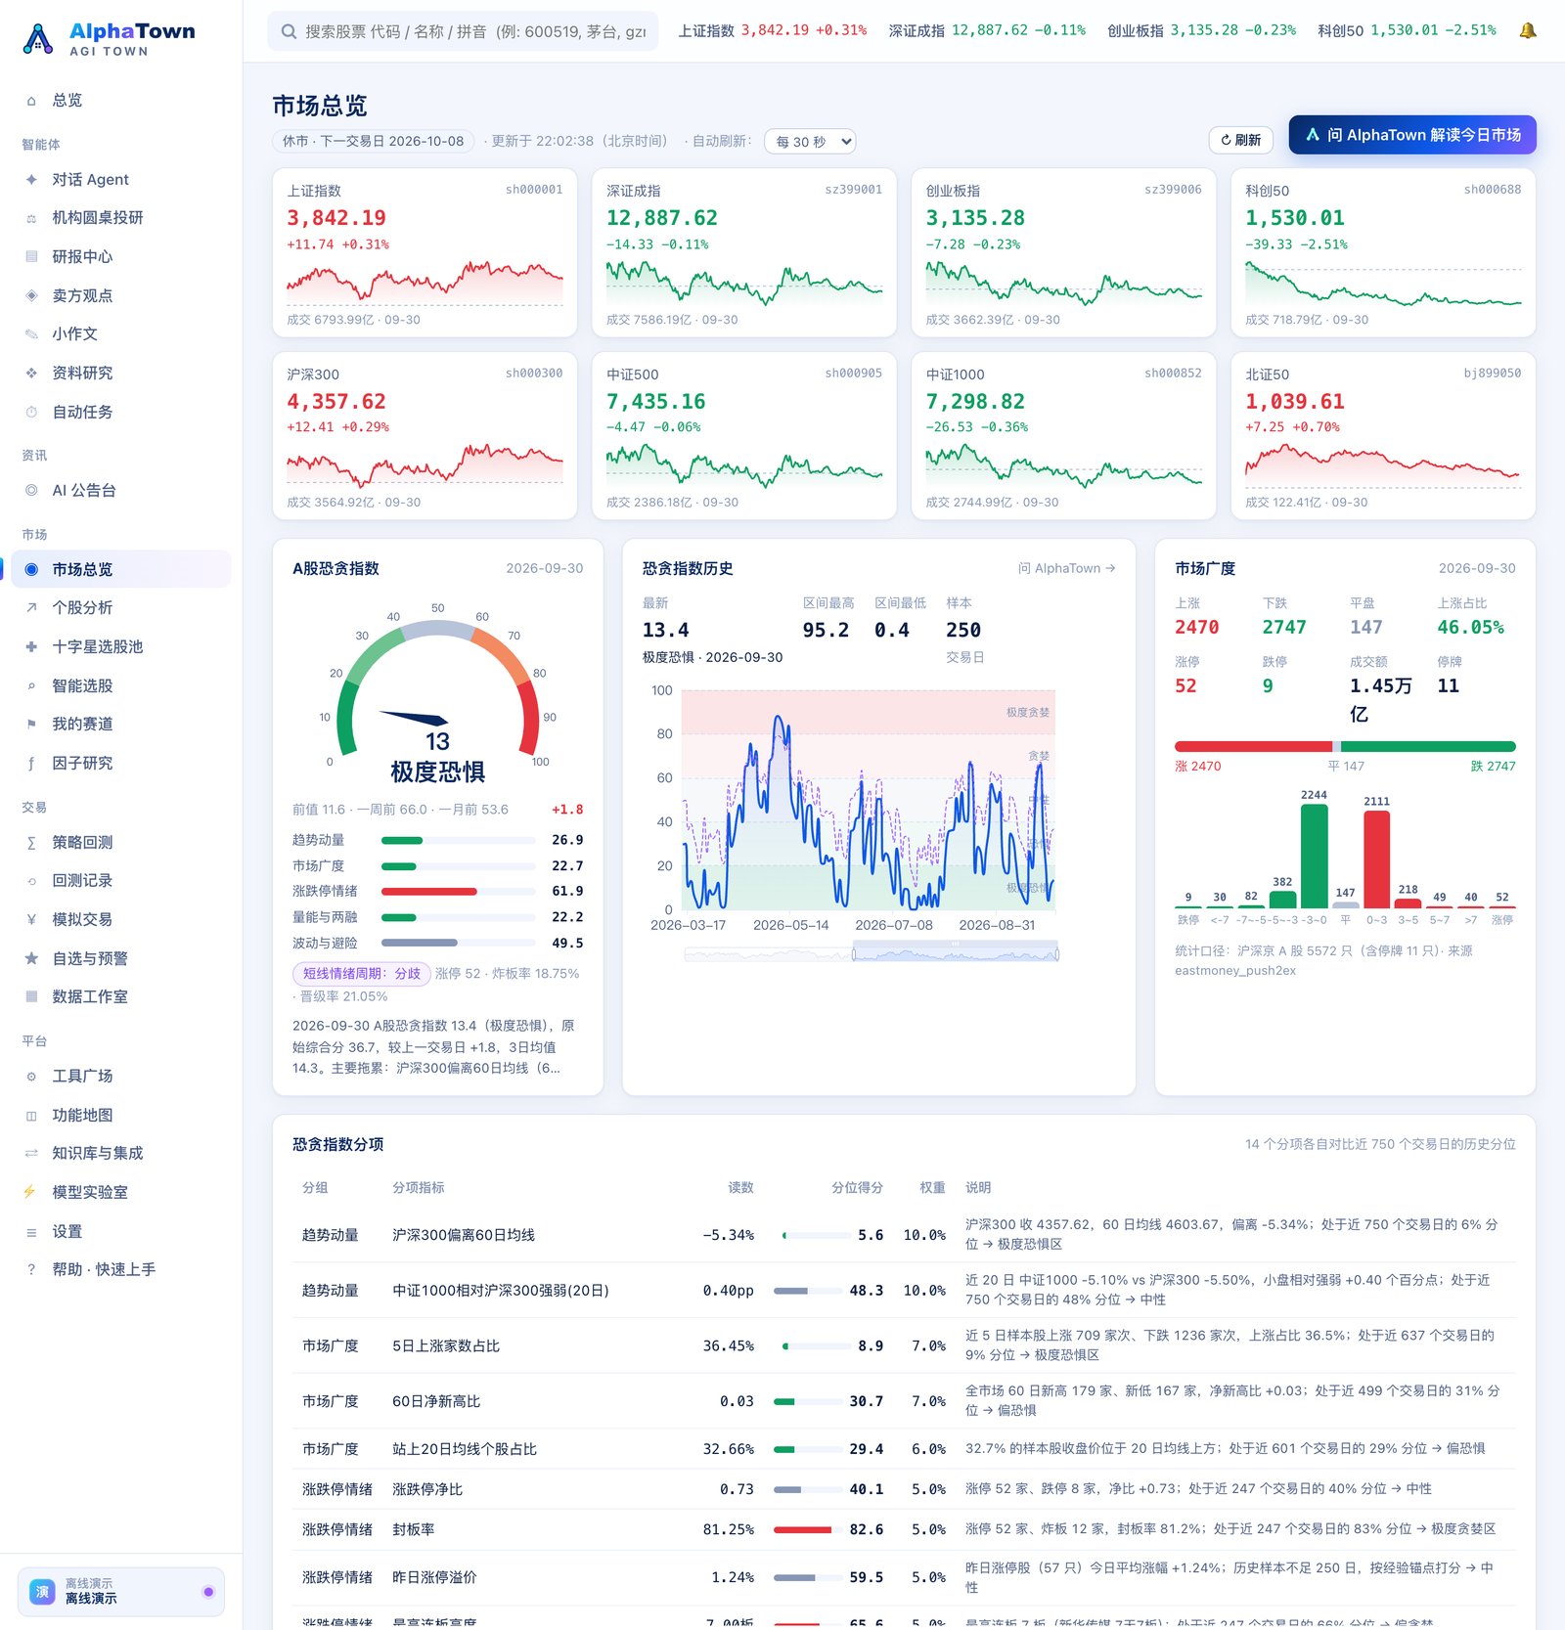The height and width of the screenshot is (1630, 1565).
Task: Click 机构圆桌投研 sidebar icon
Action: 31,218
